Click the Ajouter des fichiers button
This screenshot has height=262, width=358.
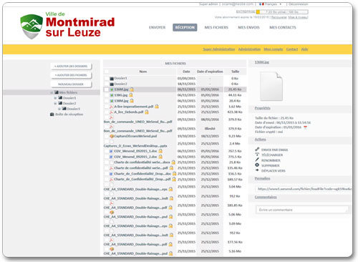click(71, 75)
